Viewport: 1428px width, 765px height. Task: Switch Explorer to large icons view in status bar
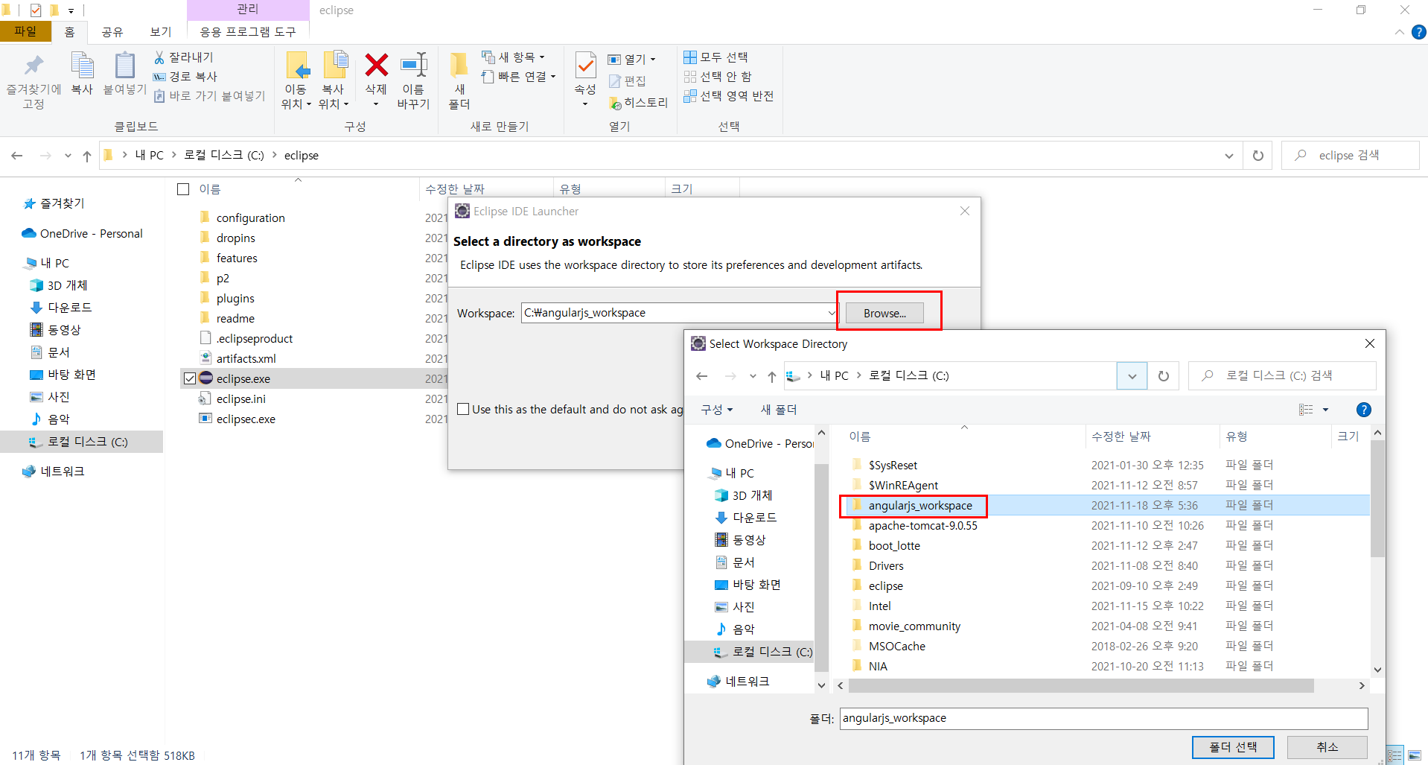1414,755
